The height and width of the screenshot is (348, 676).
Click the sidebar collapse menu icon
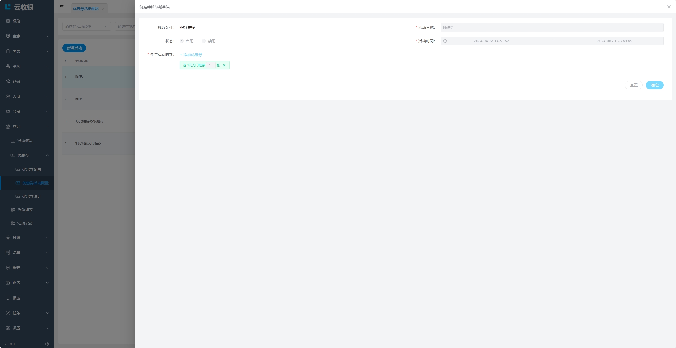62,7
